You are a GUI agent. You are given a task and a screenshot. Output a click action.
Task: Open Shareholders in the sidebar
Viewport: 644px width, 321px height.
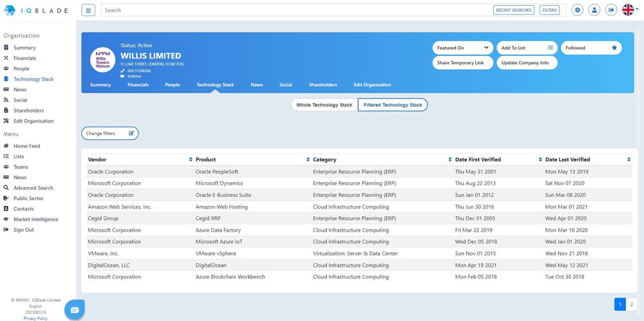coord(28,111)
